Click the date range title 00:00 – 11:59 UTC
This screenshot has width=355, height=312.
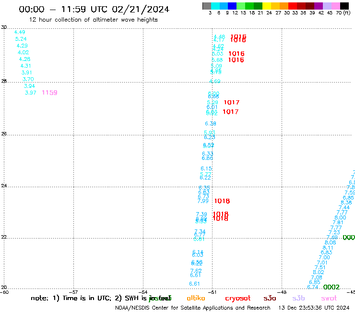tap(94, 9)
